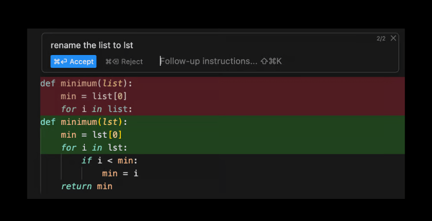Image resolution: width=432 pixels, height=221 pixels.
Task: Click the removed line 'def minimum(list):'
Action: (86, 83)
